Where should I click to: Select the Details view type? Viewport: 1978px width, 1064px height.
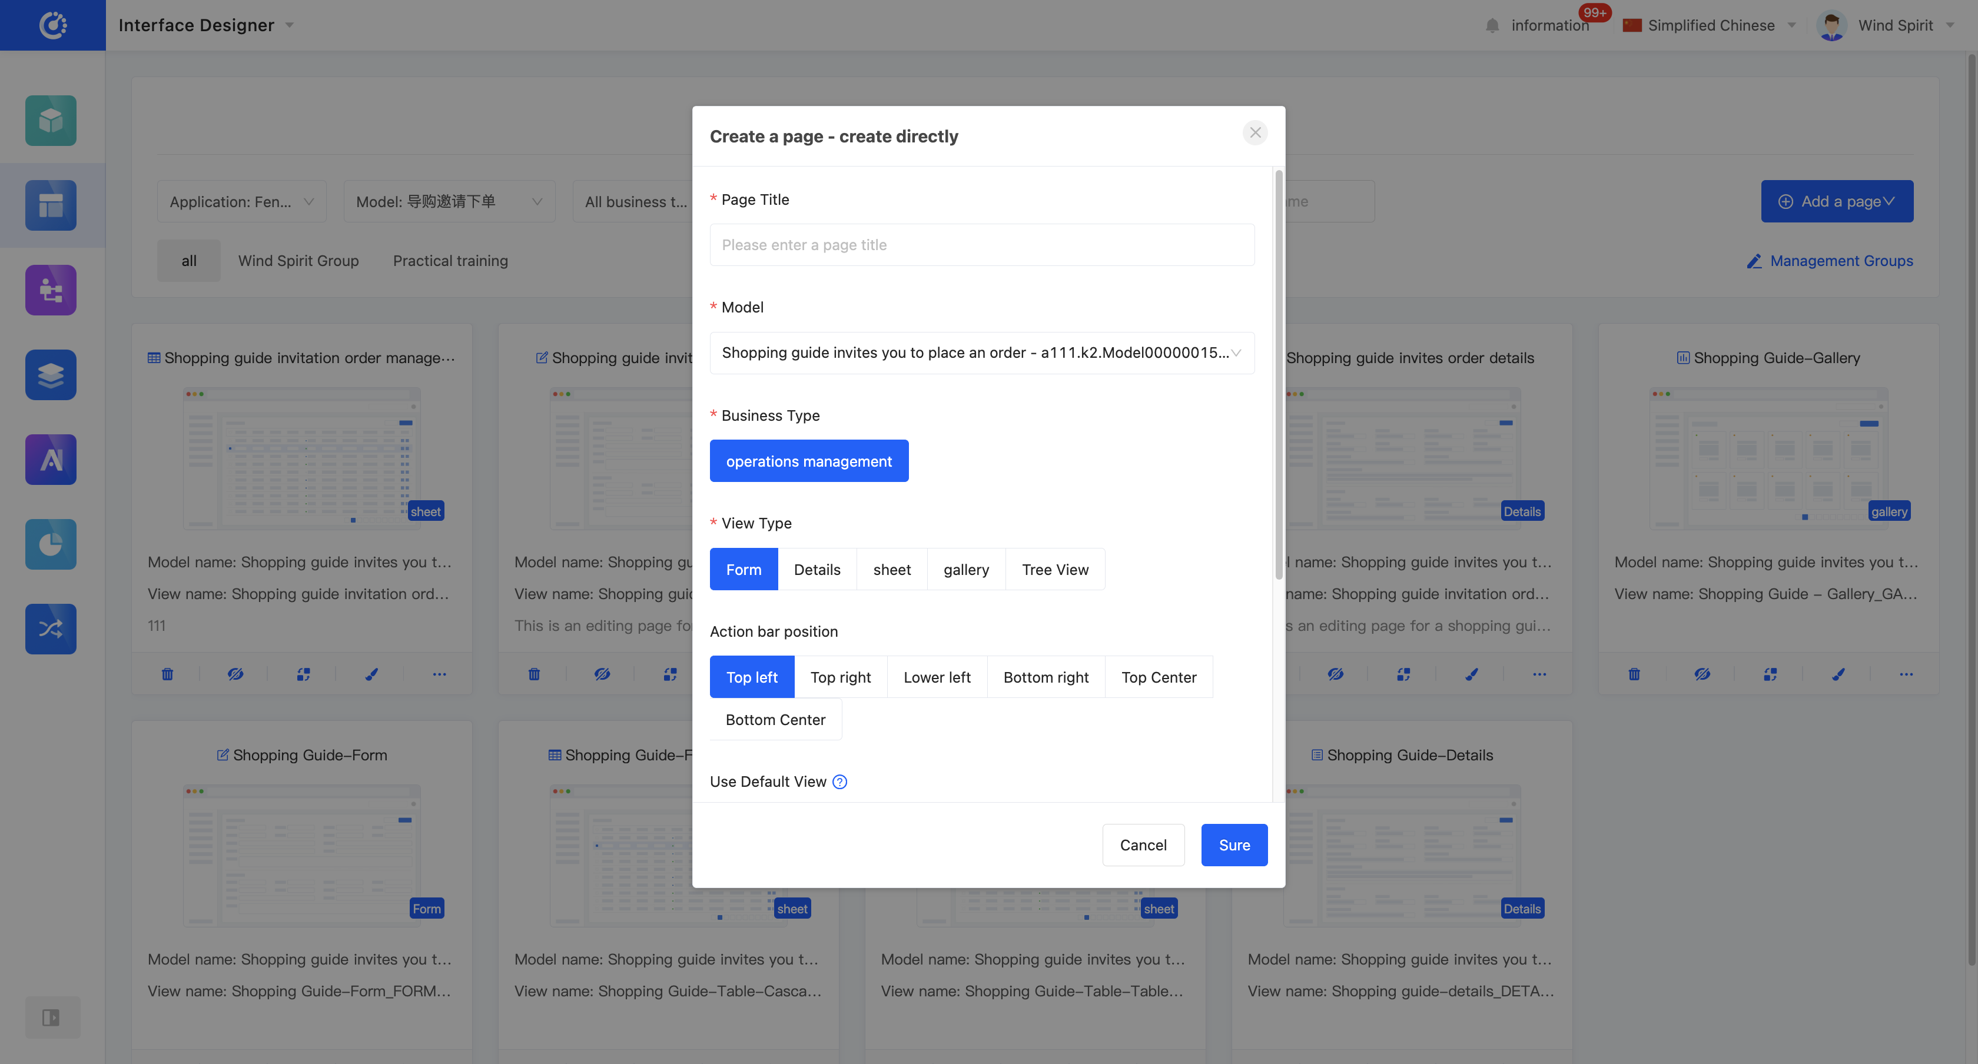(817, 569)
